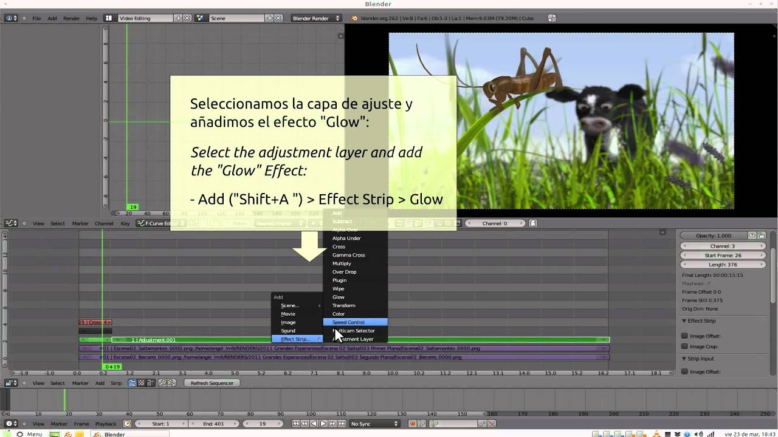Image resolution: width=778 pixels, height=437 pixels.
Task: Click the delete keyframe icon in timeline
Action: pyautogui.click(x=491, y=424)
